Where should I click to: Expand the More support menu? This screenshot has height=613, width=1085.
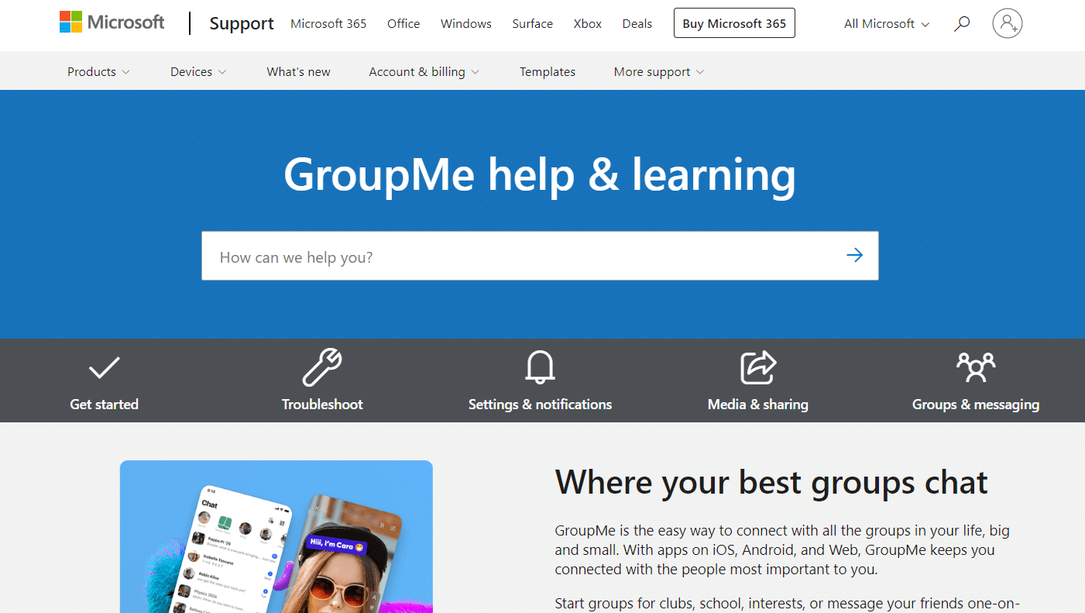pyautogui.click(x=658, y=71)
